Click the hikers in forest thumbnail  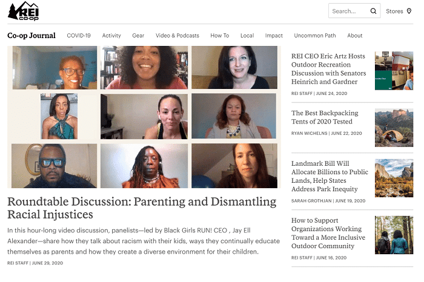point(394,235)
